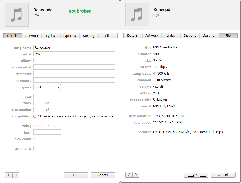Click OK in the right window
The width and height of the screenshot is (241, 183).
196,175
